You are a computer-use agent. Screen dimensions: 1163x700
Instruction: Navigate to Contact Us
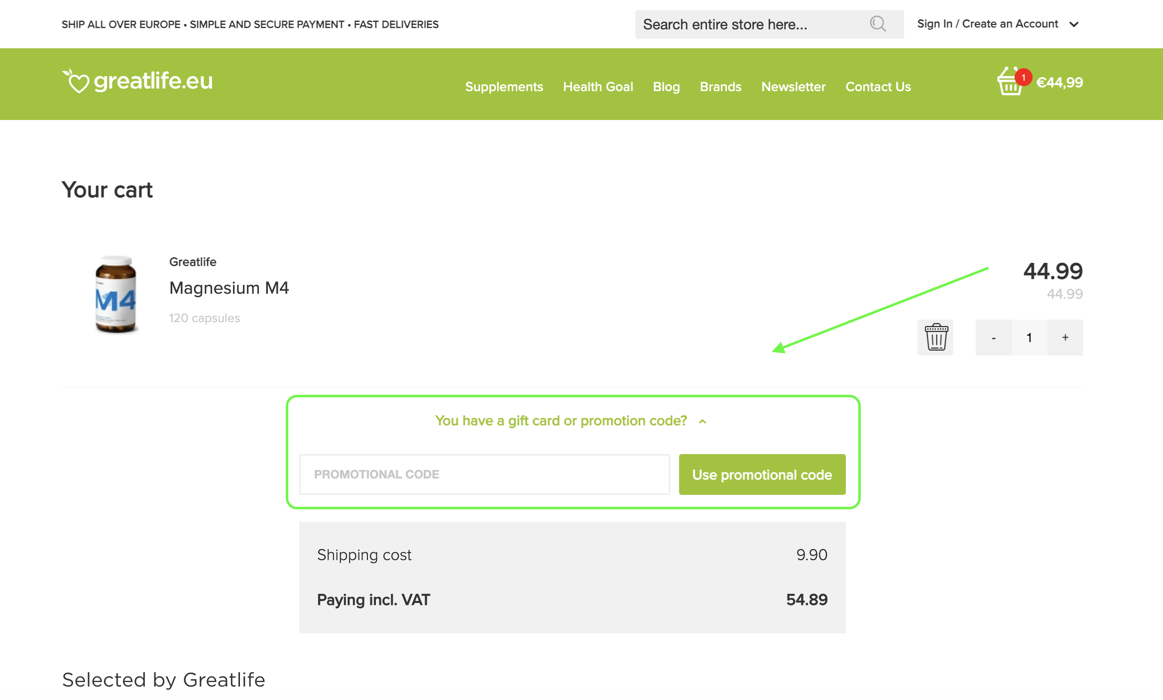tap(878, 87)
